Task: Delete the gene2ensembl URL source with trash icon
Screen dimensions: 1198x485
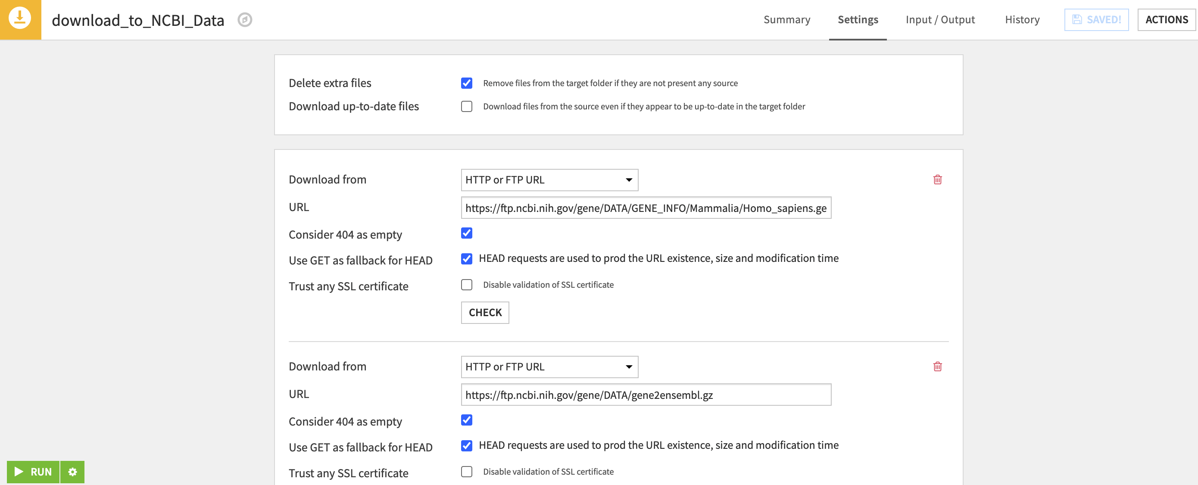Action: click(937, 367)
